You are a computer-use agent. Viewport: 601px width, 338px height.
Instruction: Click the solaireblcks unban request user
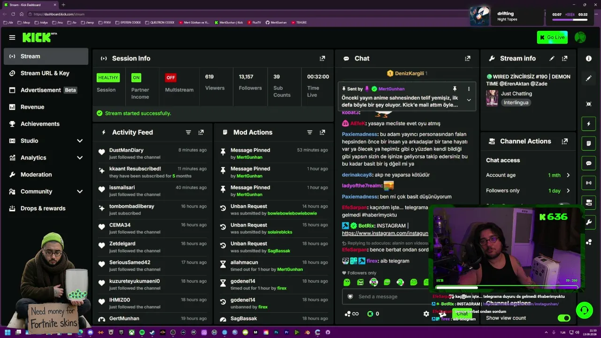280,232
